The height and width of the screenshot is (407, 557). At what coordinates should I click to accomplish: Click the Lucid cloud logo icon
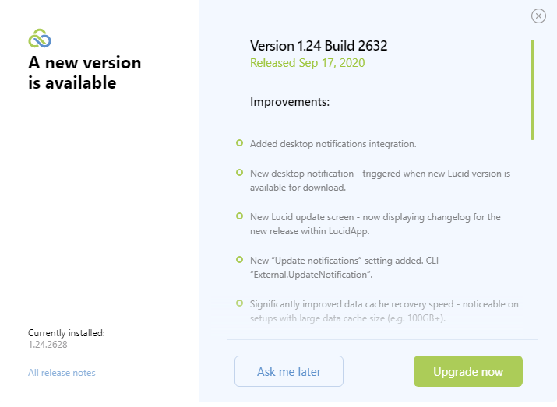pyautogui.click(x=40, y=38)
